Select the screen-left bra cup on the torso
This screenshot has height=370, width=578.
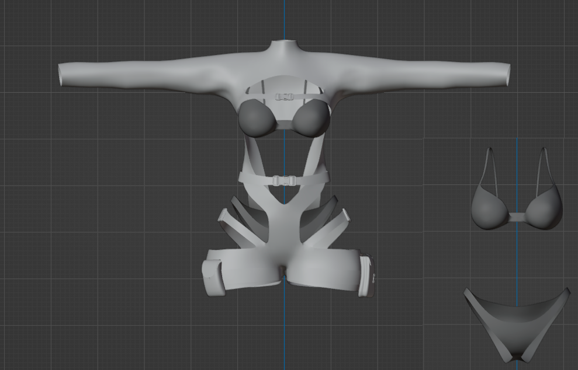pyautogui.click(x=257, y=118)
